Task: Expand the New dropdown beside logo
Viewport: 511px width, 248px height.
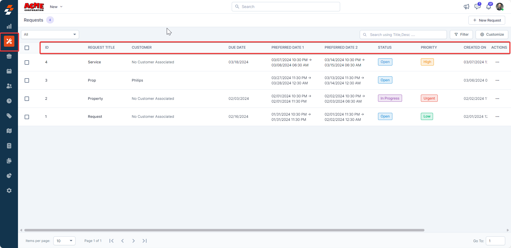Action: tap(56, 7)
